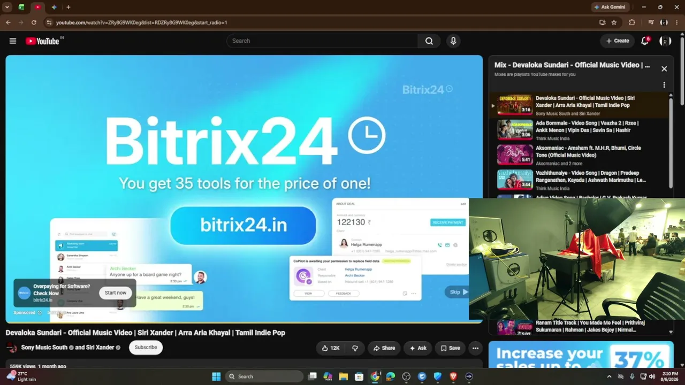Screen dimensions: 685x385
Task: Click the Ask button below video
Action: [418, 348]
